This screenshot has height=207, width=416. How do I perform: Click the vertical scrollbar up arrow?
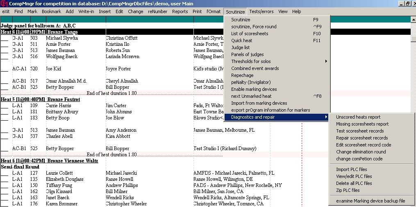[413, 19]
